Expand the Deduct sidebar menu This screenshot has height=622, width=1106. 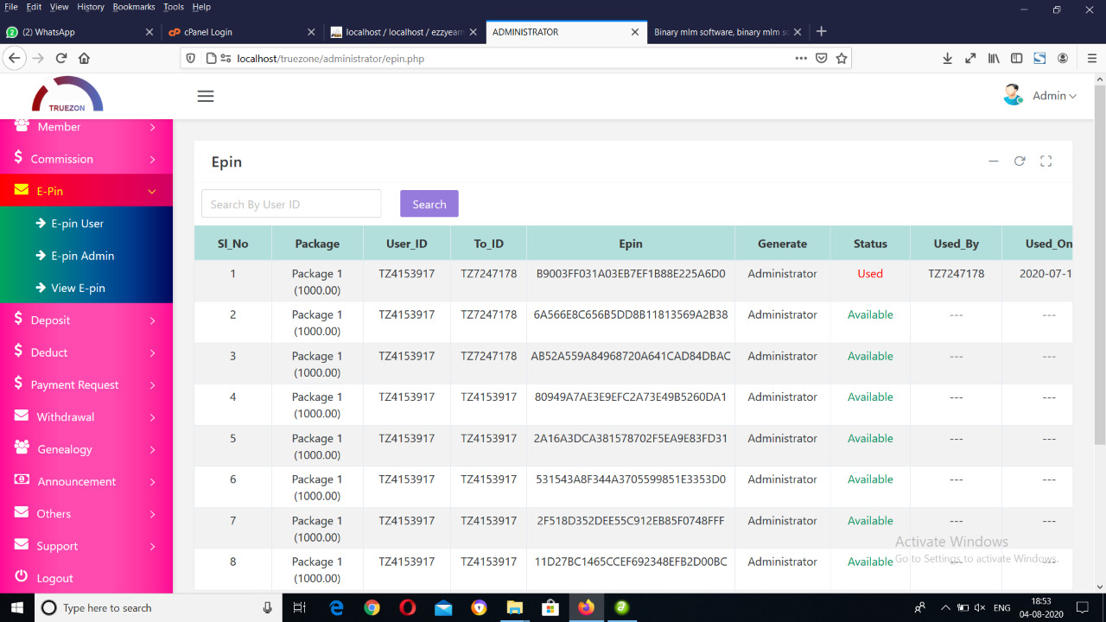point(86,352)
